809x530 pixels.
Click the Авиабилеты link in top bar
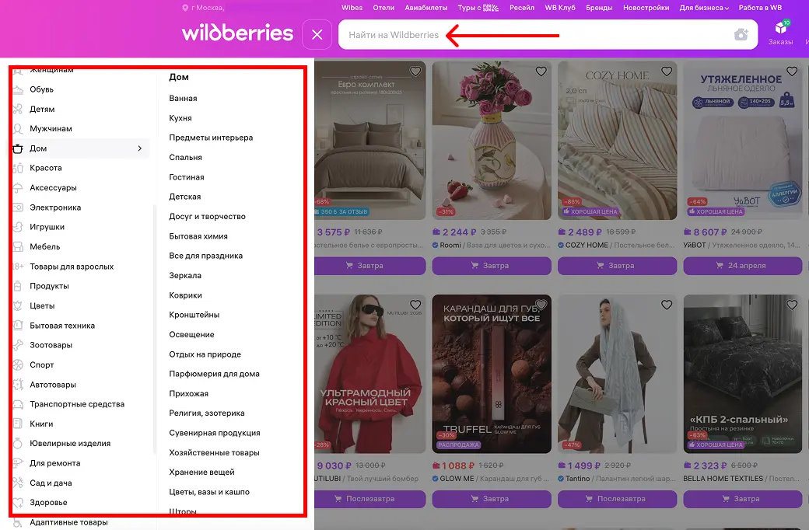point(426,8)
